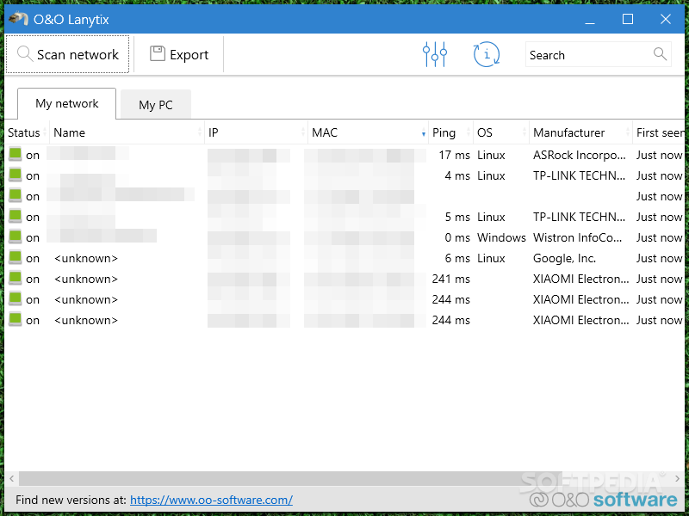Sort by the MAC column header

point(368,132)
